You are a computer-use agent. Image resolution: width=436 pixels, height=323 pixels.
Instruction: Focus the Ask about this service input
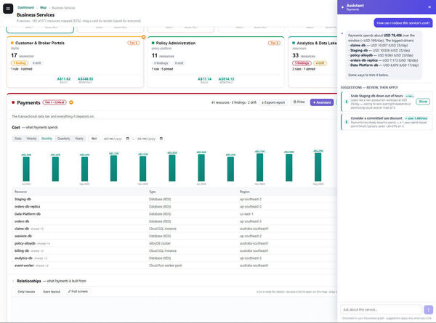[381, 309]
